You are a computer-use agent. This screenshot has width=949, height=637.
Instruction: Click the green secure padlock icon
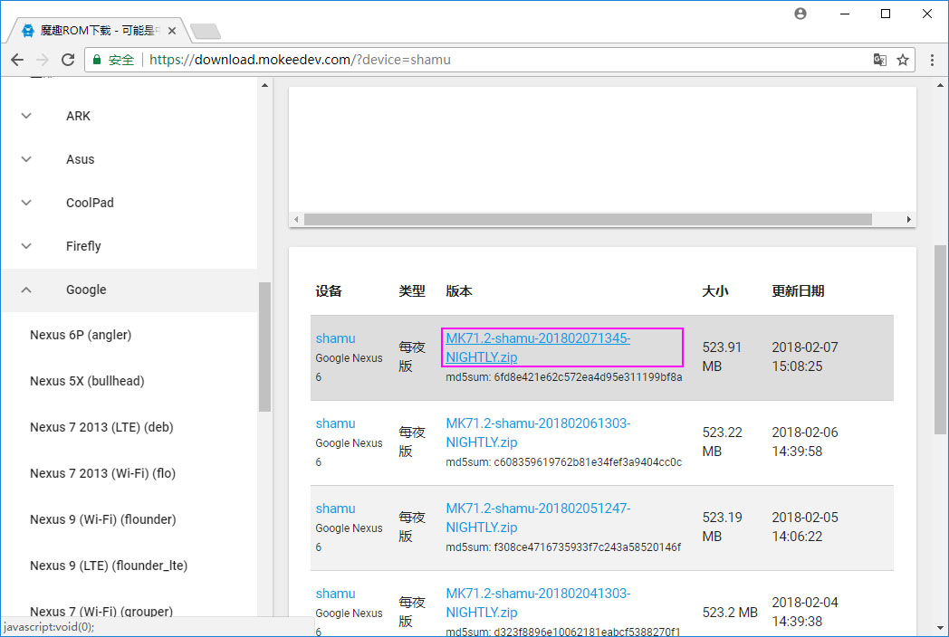pos(96,60)
